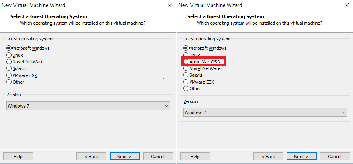Click Cancel button in the right wizard
The height and width of the screenshot is (164, 353).
point(335,157)
